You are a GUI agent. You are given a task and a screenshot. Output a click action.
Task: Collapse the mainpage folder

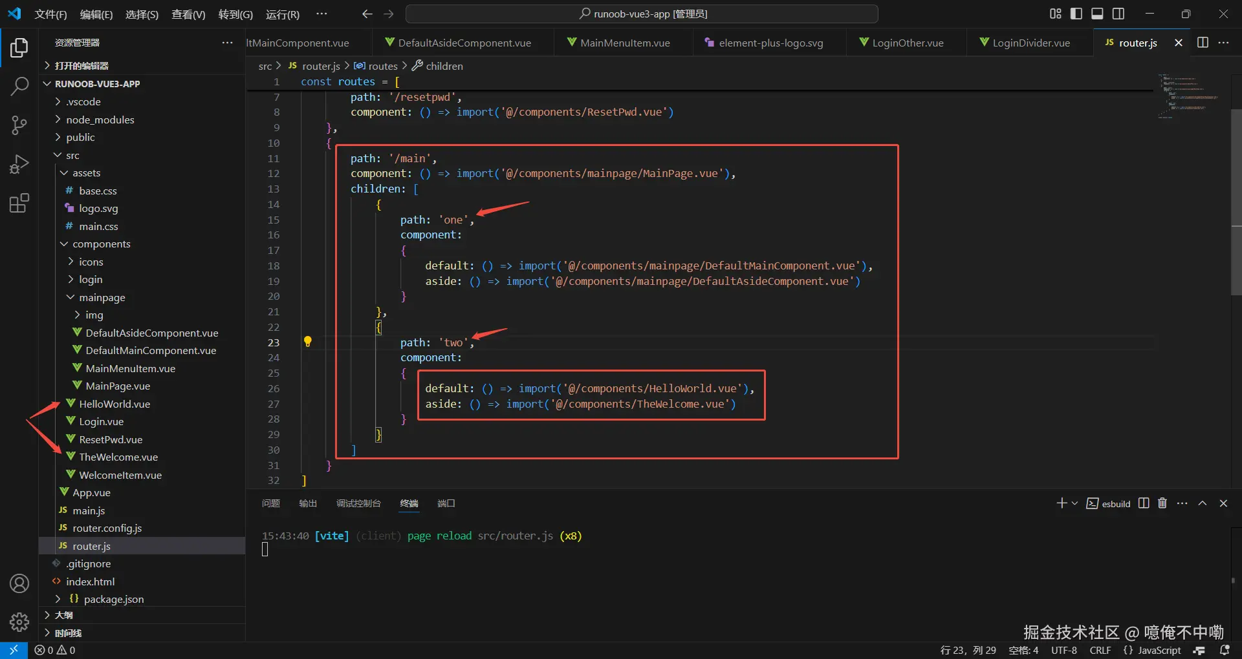(102, 297)
